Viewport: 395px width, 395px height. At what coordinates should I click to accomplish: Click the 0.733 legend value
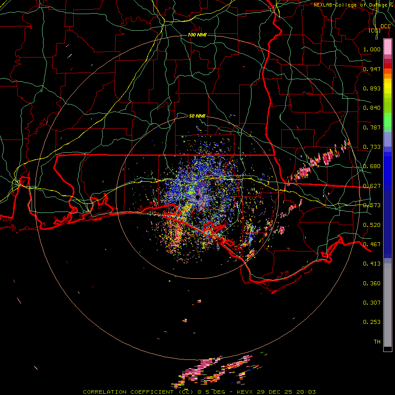pos(372,147)
